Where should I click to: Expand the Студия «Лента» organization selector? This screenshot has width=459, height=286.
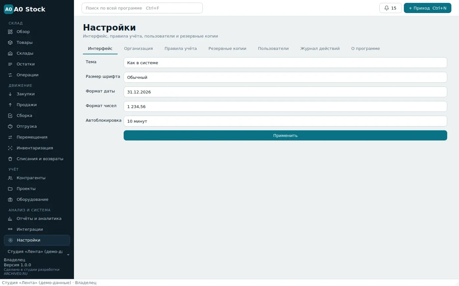[37, 252]
